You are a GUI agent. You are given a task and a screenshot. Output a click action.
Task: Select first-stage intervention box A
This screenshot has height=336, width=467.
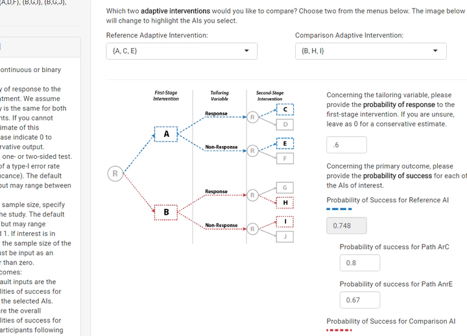tap(166, 134)
